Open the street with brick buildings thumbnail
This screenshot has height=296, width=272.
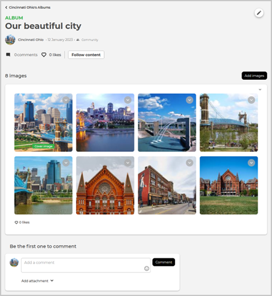click(x=167, y=186)
